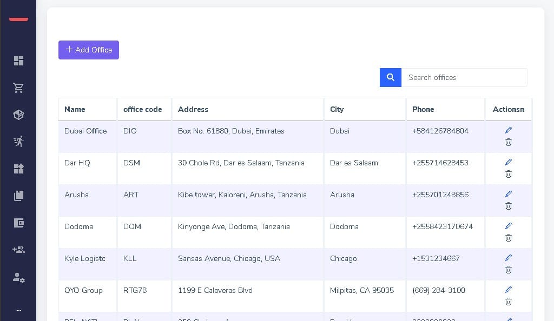Edit the Dubai Office row

point(508,130)
